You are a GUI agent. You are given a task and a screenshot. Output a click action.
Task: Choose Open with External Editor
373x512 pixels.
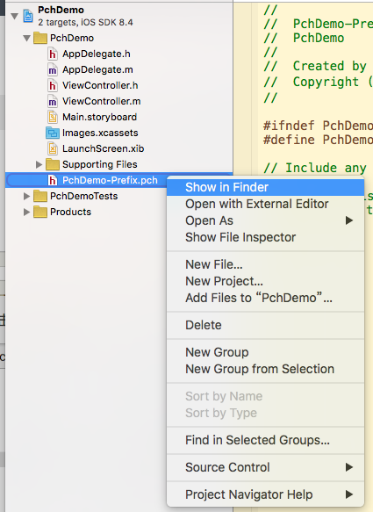(x=265, y=204)
